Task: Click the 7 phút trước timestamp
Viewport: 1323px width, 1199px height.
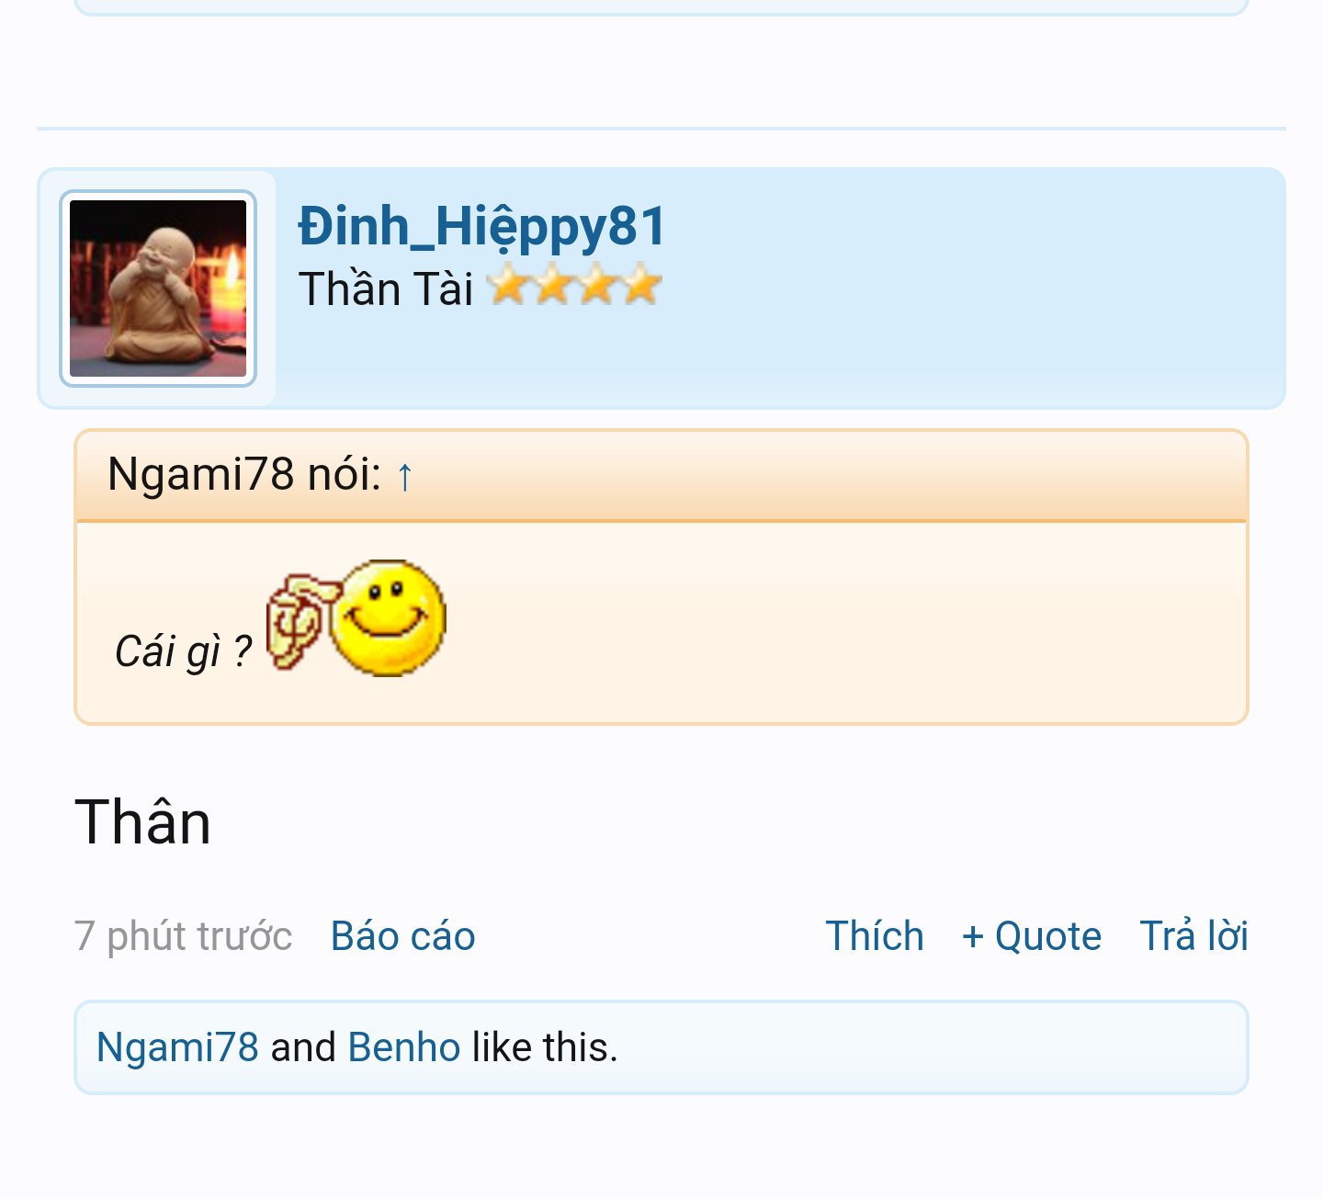Action: coord(183,936)
